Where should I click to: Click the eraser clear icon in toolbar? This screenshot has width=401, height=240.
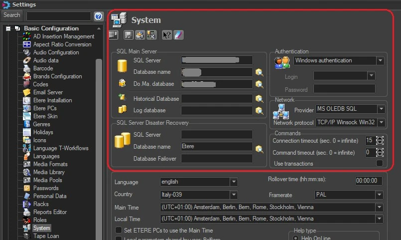(179, 35)
